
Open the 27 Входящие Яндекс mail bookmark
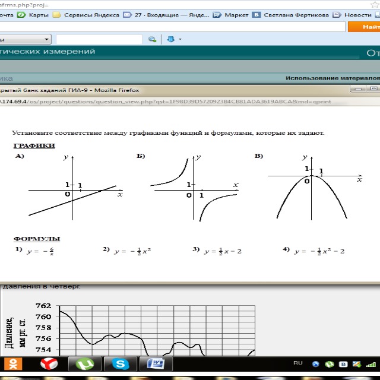(166, 15)
